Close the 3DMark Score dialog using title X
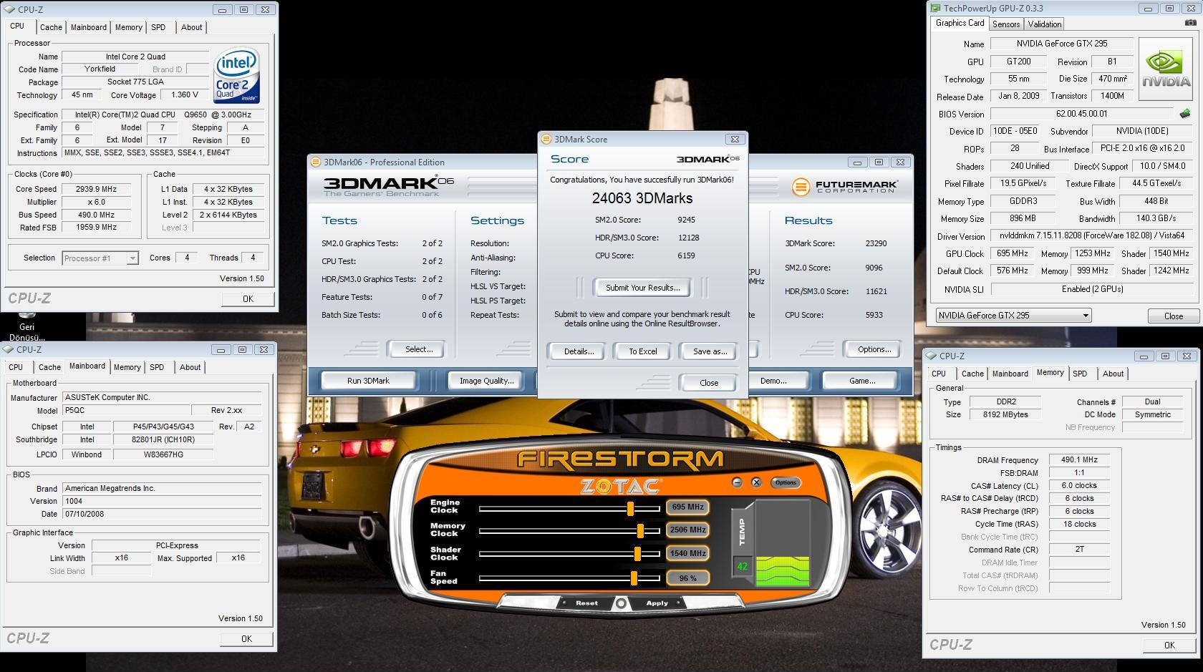 point(734,139)
